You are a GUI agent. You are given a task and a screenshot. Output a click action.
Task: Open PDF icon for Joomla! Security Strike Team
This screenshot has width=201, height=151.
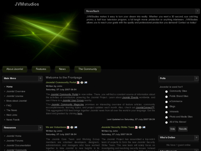click(x=136, y=127)
